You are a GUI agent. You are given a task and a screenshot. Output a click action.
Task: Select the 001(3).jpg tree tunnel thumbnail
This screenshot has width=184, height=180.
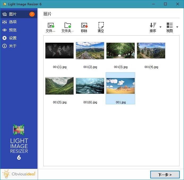click(121, 50)
